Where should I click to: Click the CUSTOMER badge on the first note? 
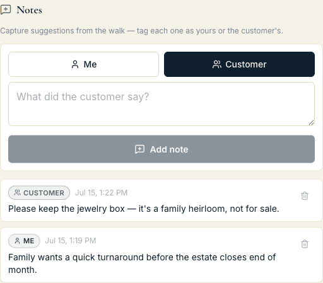[39, 193]
